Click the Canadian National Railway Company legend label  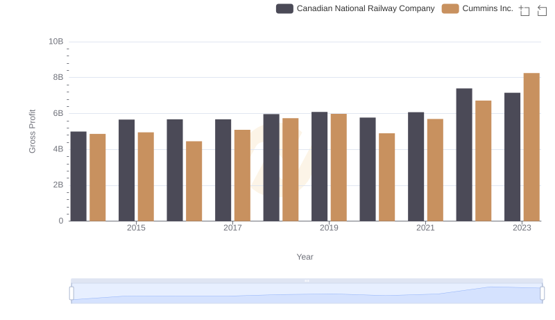click(366, 8)
